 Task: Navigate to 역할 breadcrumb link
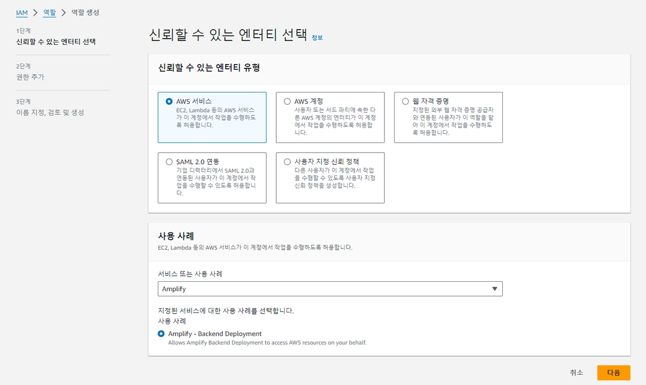coord(50,12)
